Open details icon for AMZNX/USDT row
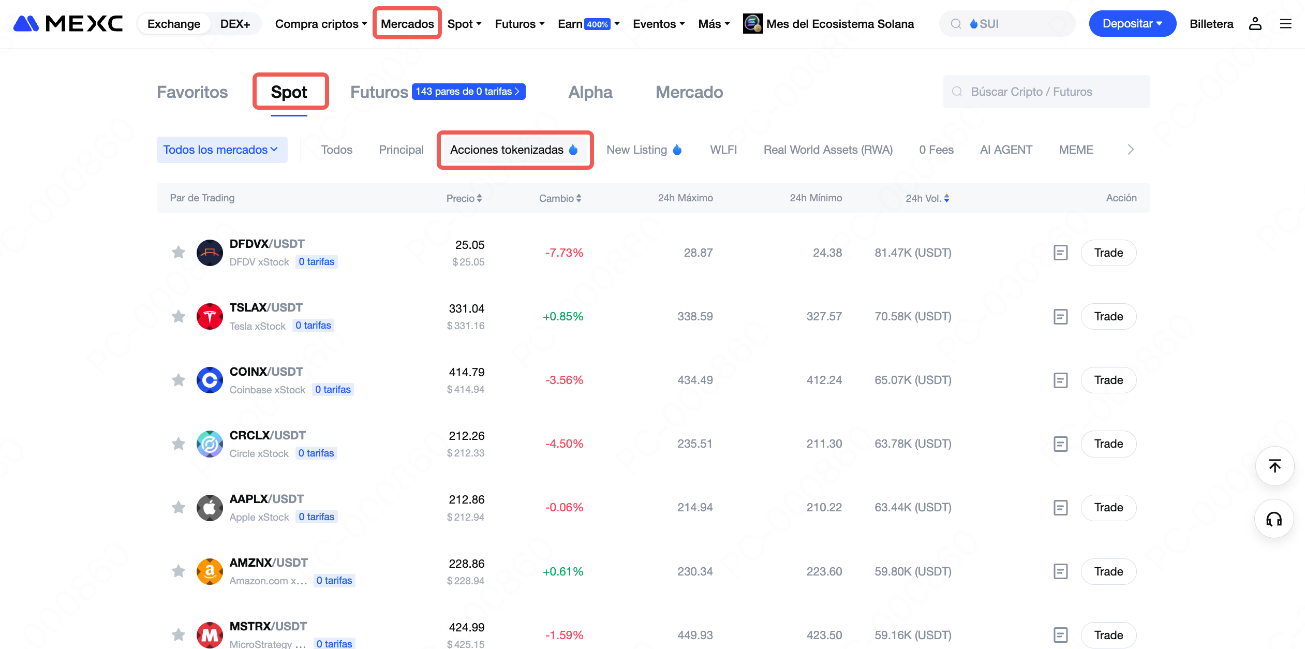 1061,571
